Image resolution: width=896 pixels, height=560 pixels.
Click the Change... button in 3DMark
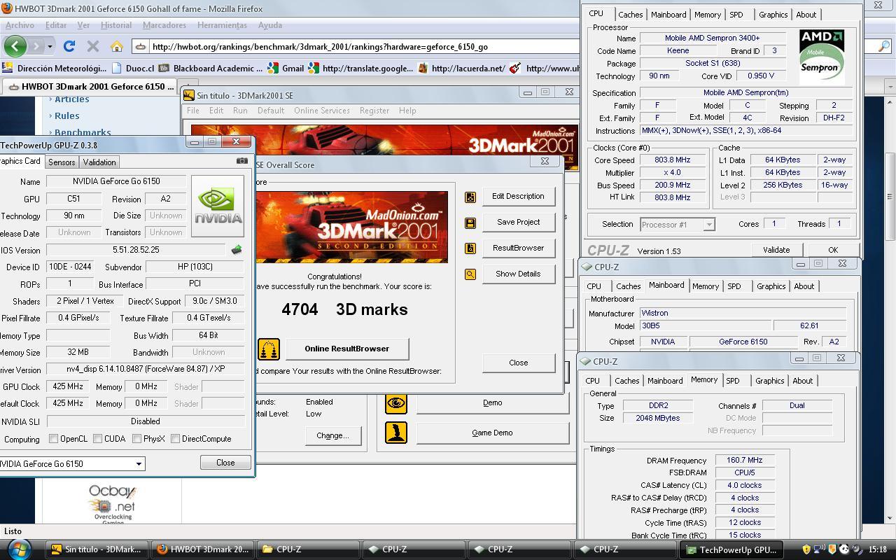tap(332, 435)
